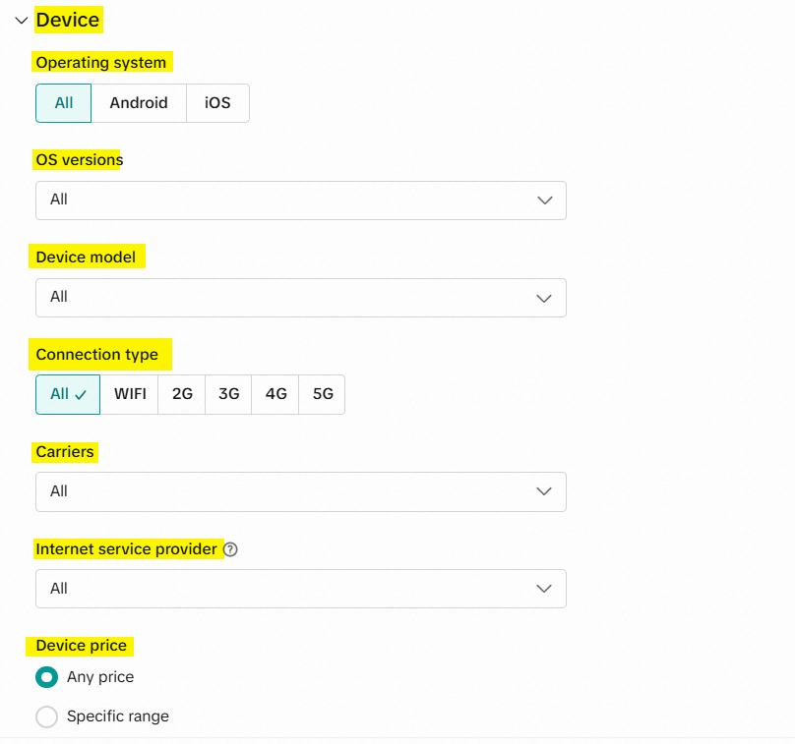This screenshot has width=795, height=744.
Task: Choose Android operating system
Action: coord(139,103)
